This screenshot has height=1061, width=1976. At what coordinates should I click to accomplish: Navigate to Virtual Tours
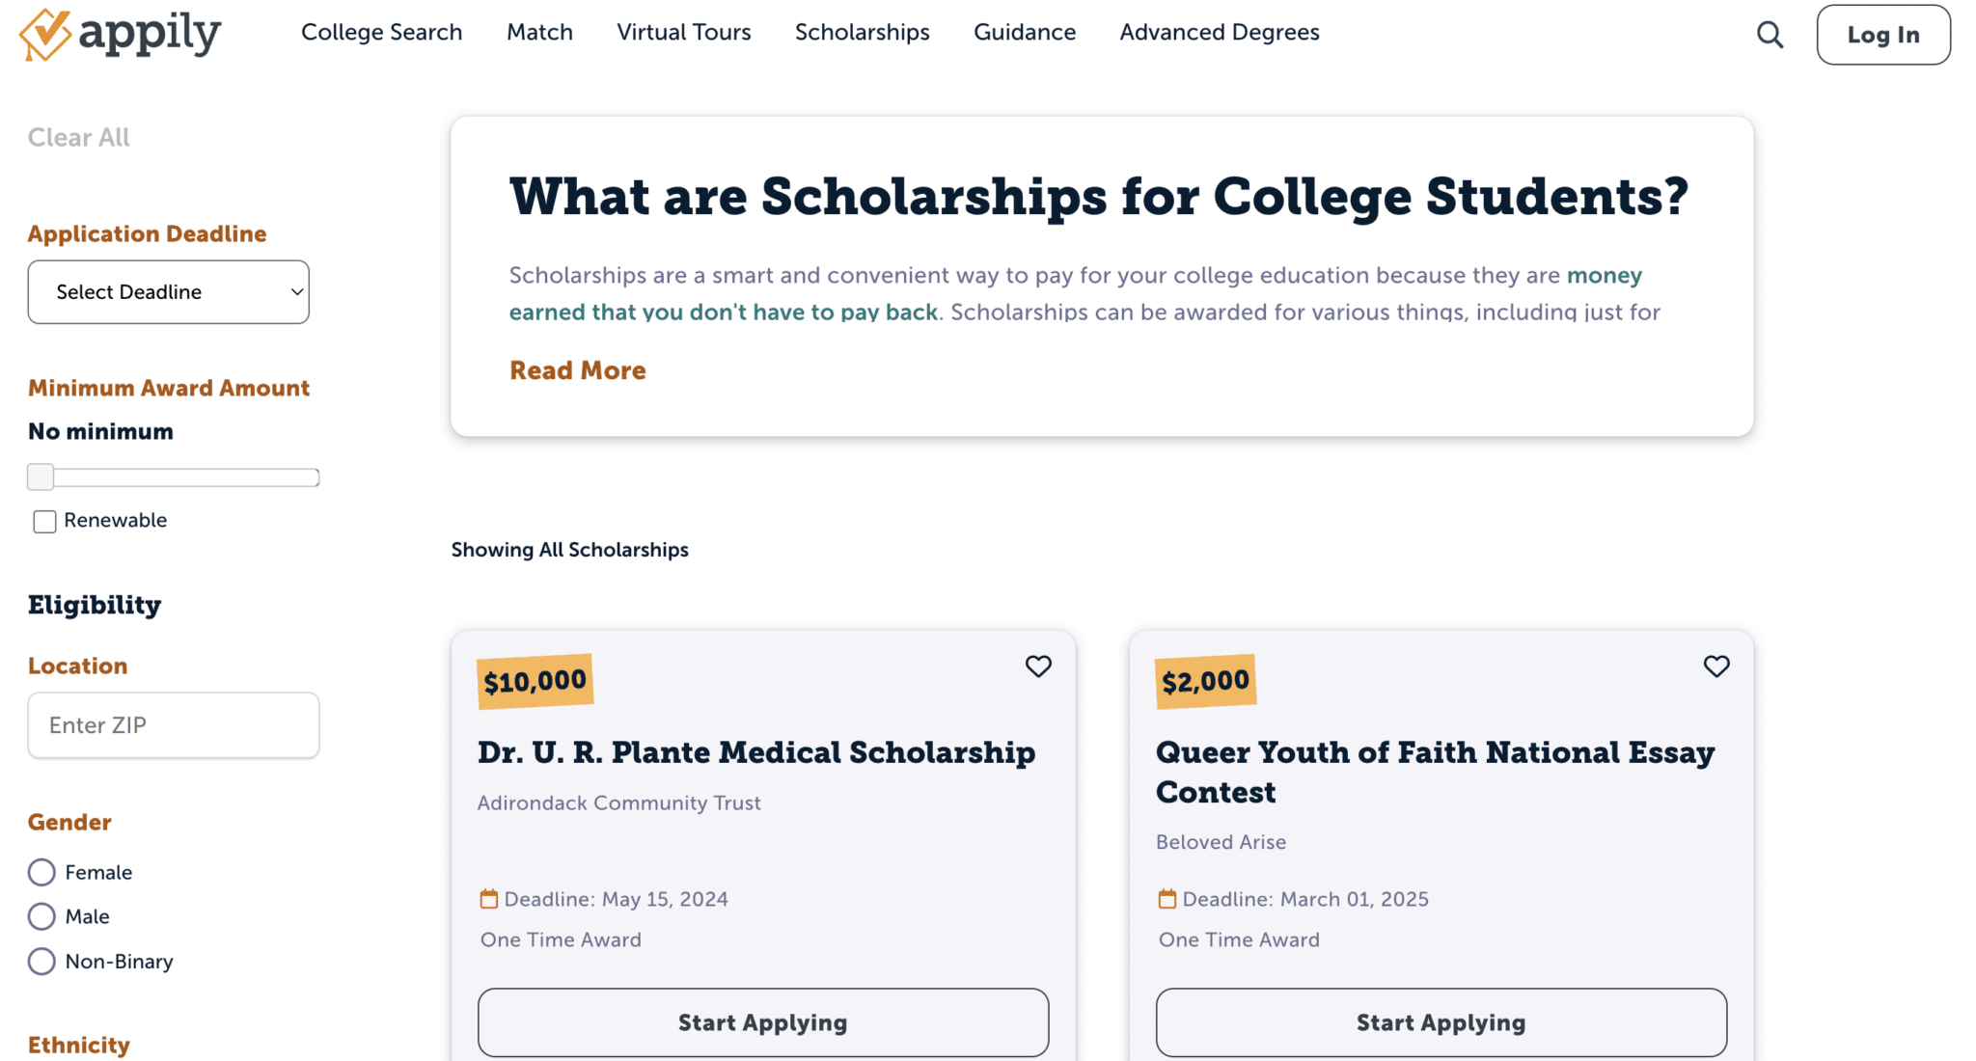(683, 32)
